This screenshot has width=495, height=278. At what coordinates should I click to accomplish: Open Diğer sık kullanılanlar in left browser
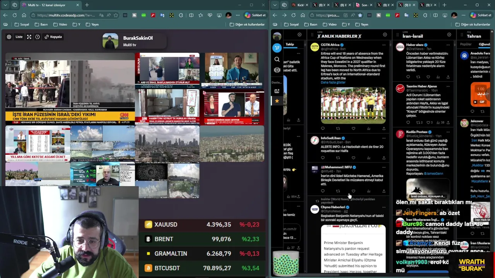click(x=247, y=24)
